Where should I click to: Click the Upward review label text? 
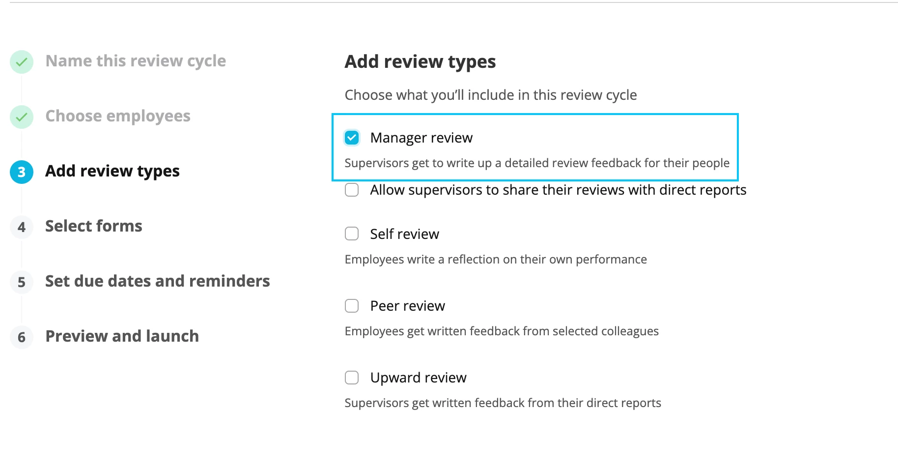(419, 378)
